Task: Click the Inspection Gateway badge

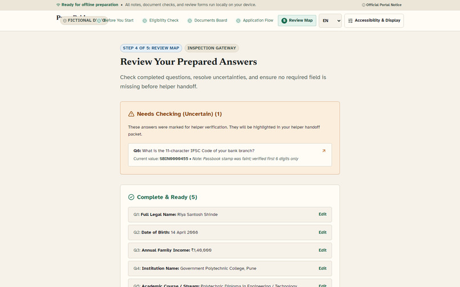Action: point(212,48)
